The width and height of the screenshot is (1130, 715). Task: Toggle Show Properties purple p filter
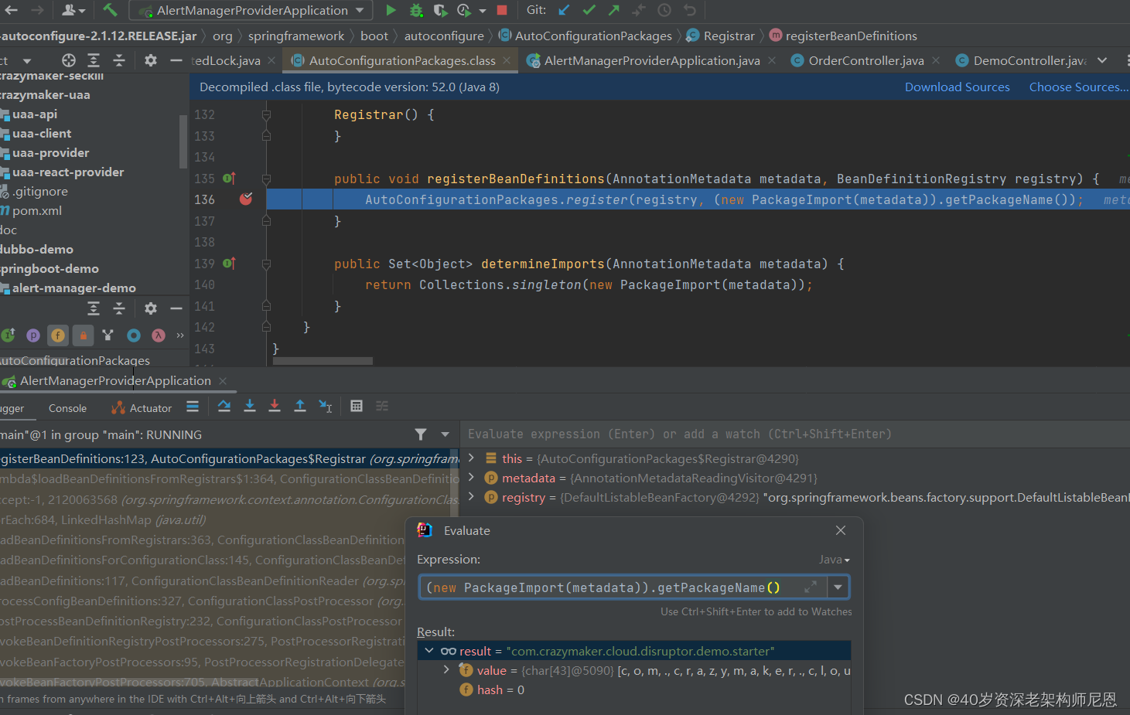(x=33, y=335)
